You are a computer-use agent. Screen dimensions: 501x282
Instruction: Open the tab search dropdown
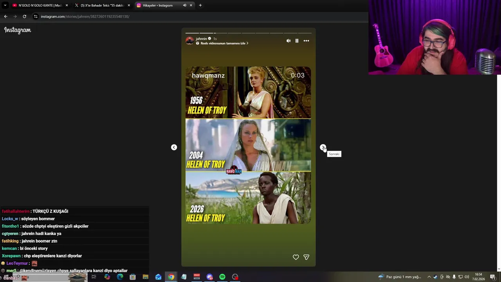click(5, 5)
